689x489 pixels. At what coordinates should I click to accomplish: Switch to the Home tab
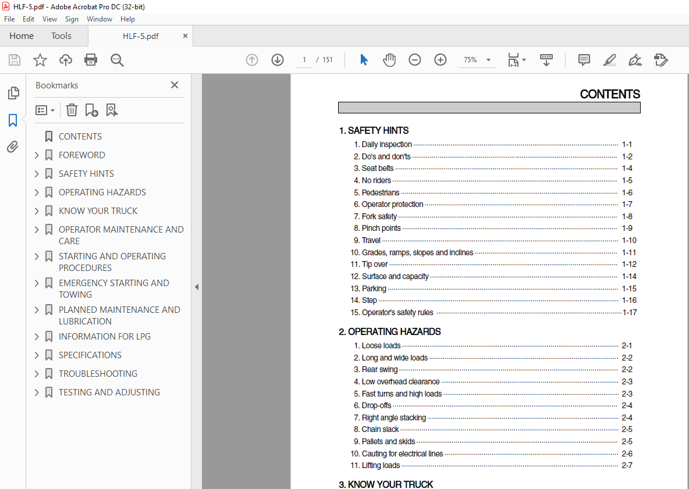[22, 36]
